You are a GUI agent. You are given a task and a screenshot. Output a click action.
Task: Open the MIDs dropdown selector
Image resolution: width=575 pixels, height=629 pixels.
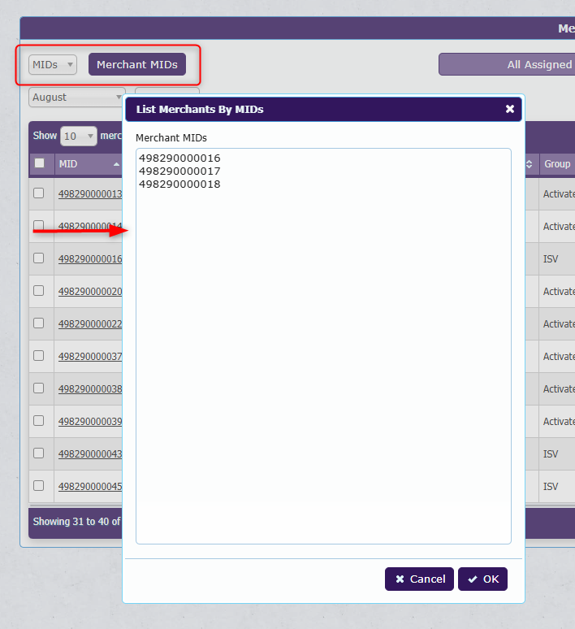point(53,64)
